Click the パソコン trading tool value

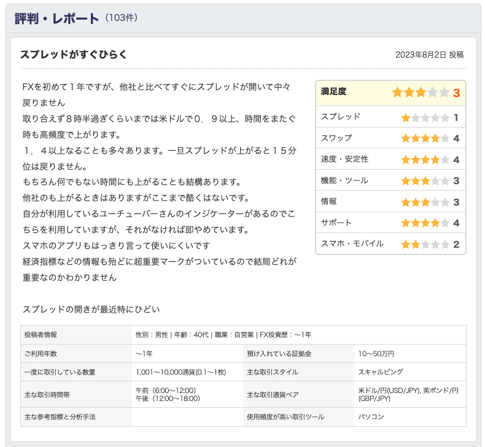click(371, 417)
